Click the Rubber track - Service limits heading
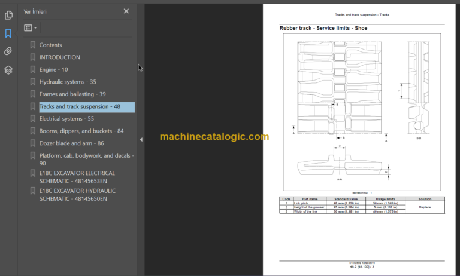 click(323, 28)
